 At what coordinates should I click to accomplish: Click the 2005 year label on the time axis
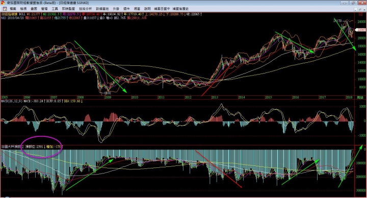pos(5,97)
